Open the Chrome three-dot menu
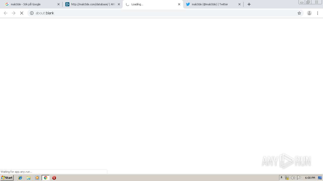This screenshot has width=323, height=181. pos(317,13)
